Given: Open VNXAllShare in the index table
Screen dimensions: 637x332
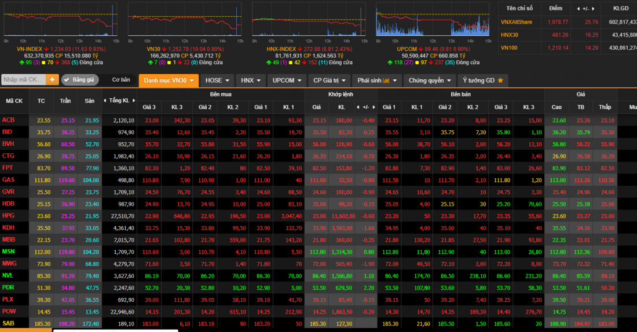Looking at the screenshot, I should [517, 22].
